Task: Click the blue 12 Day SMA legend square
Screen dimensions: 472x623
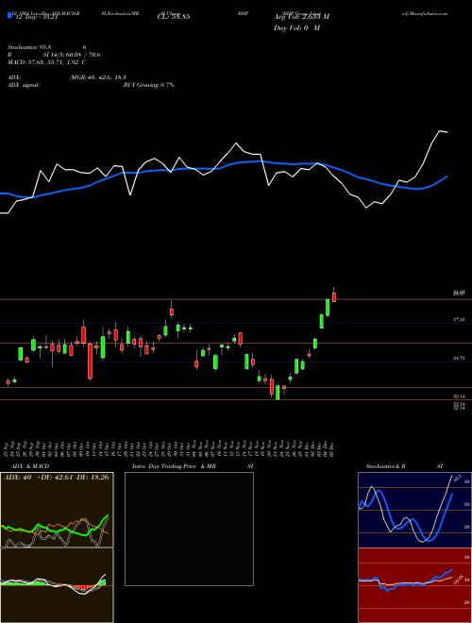Action: click(9, 15)
